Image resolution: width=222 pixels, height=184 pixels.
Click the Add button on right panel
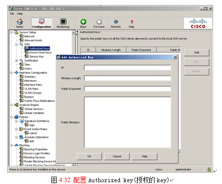pyautogui.click(x=196, y=52)
